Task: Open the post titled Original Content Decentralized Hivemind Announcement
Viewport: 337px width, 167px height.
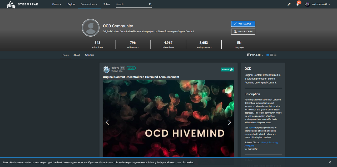Action: click(x=141, y=77)
